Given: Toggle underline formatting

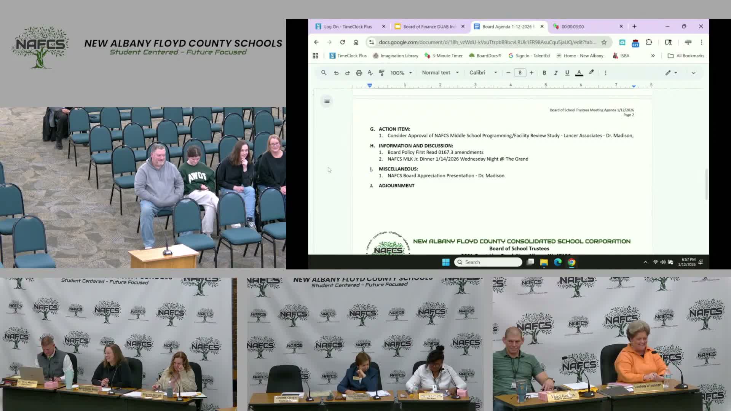Looking at the screenshot, I should (567, 73).
